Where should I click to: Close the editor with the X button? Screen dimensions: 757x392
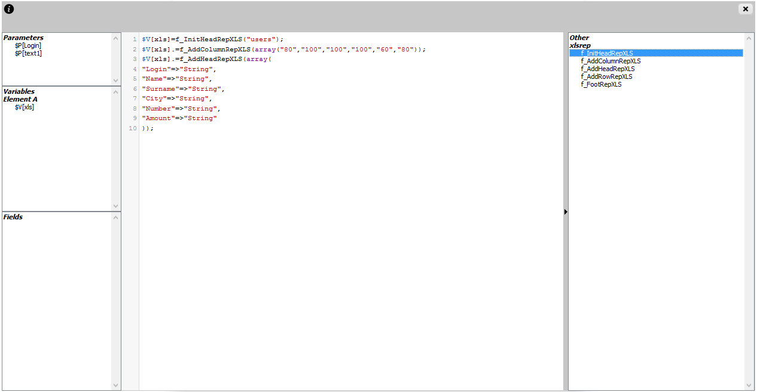pyautogui.click(x=745, y=9)
